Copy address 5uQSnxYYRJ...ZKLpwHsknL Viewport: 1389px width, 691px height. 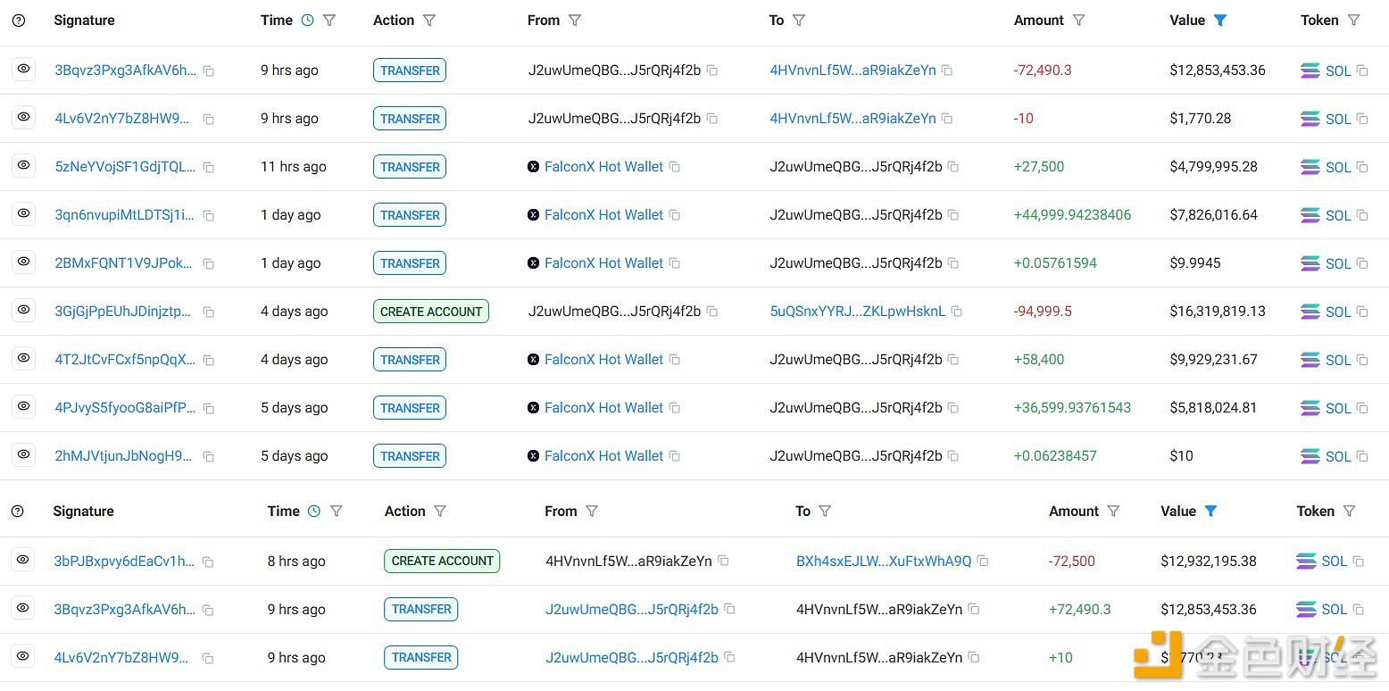pyautogui.click(x=957, y=312)
